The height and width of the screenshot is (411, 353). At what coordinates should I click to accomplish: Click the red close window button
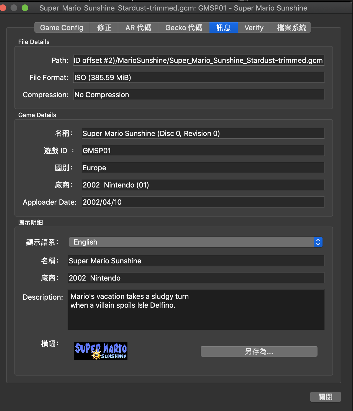(x=3, y=8)
